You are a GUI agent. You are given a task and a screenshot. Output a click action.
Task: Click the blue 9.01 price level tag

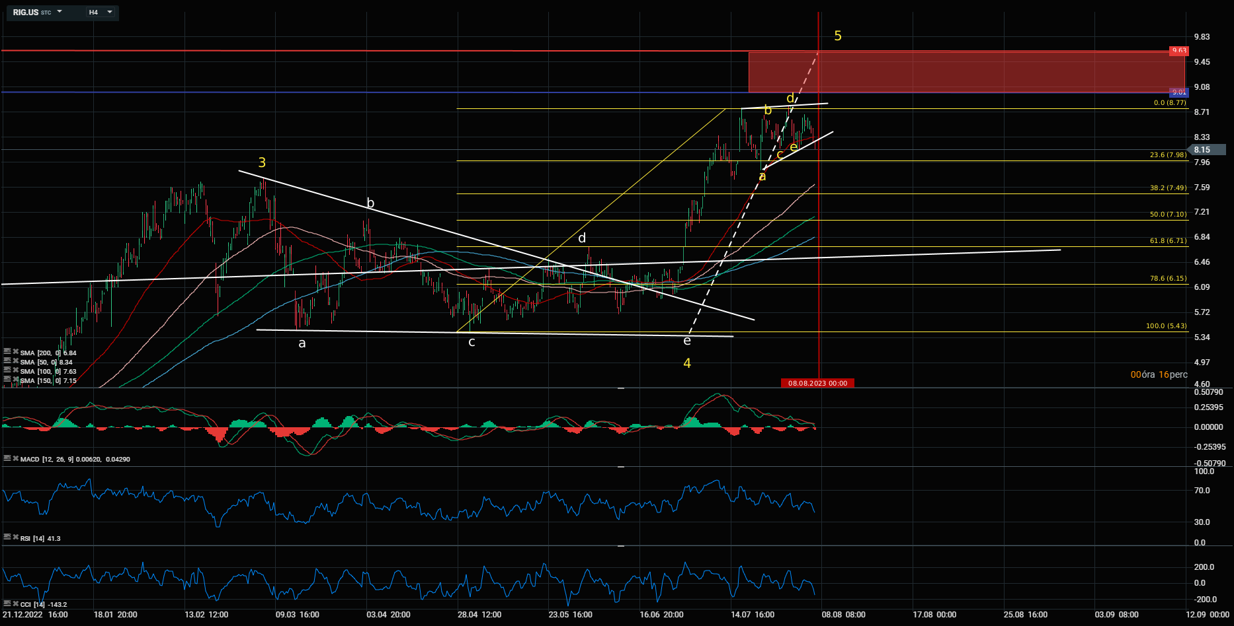pyautogui.click(x=1179, y=92)
